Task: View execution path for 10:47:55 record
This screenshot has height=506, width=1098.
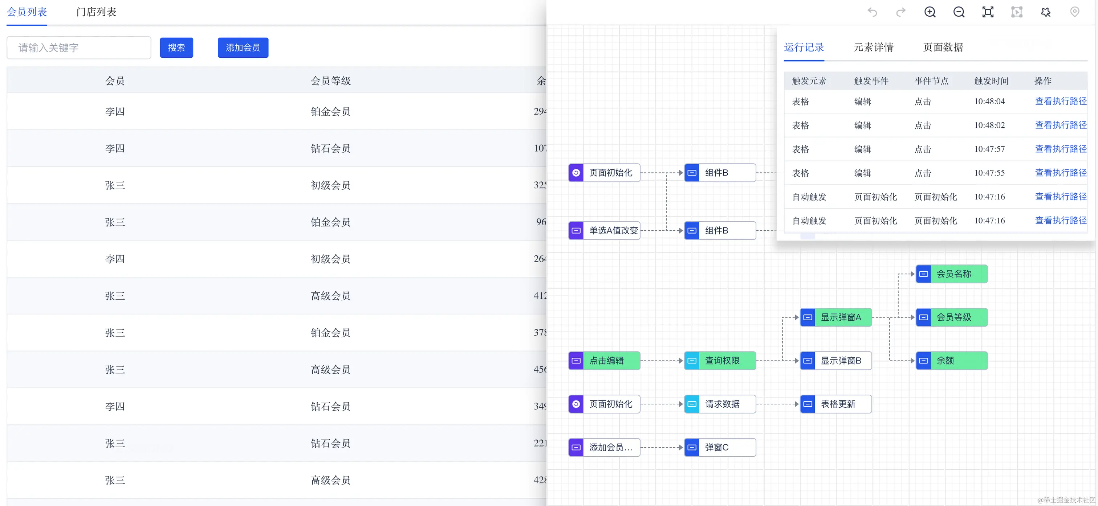Action: 1061,173
